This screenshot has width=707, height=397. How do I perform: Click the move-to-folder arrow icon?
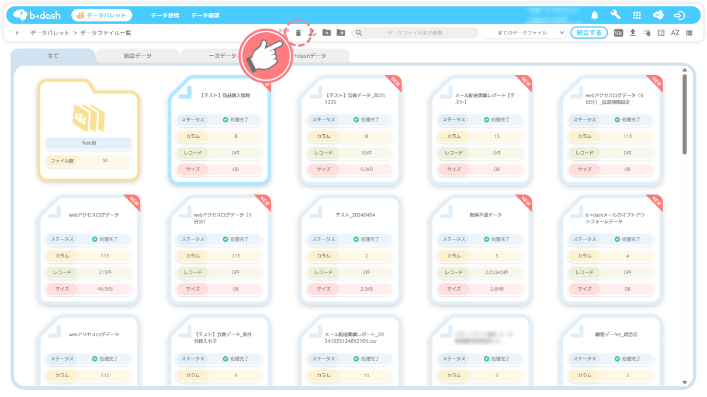tap(327, 33)
